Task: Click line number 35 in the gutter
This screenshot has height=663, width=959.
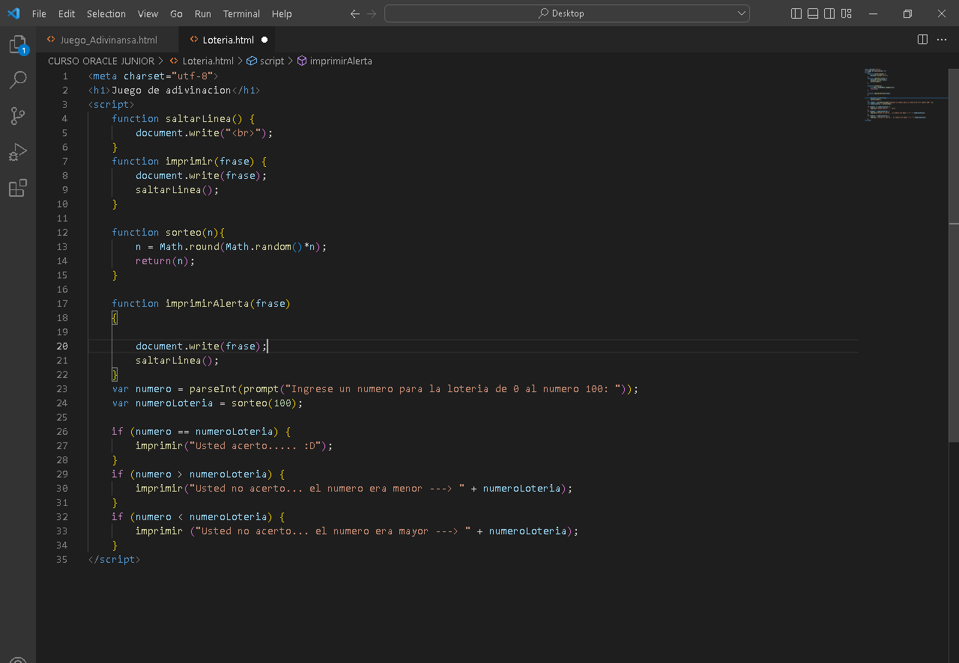Action: pos(61,559)
